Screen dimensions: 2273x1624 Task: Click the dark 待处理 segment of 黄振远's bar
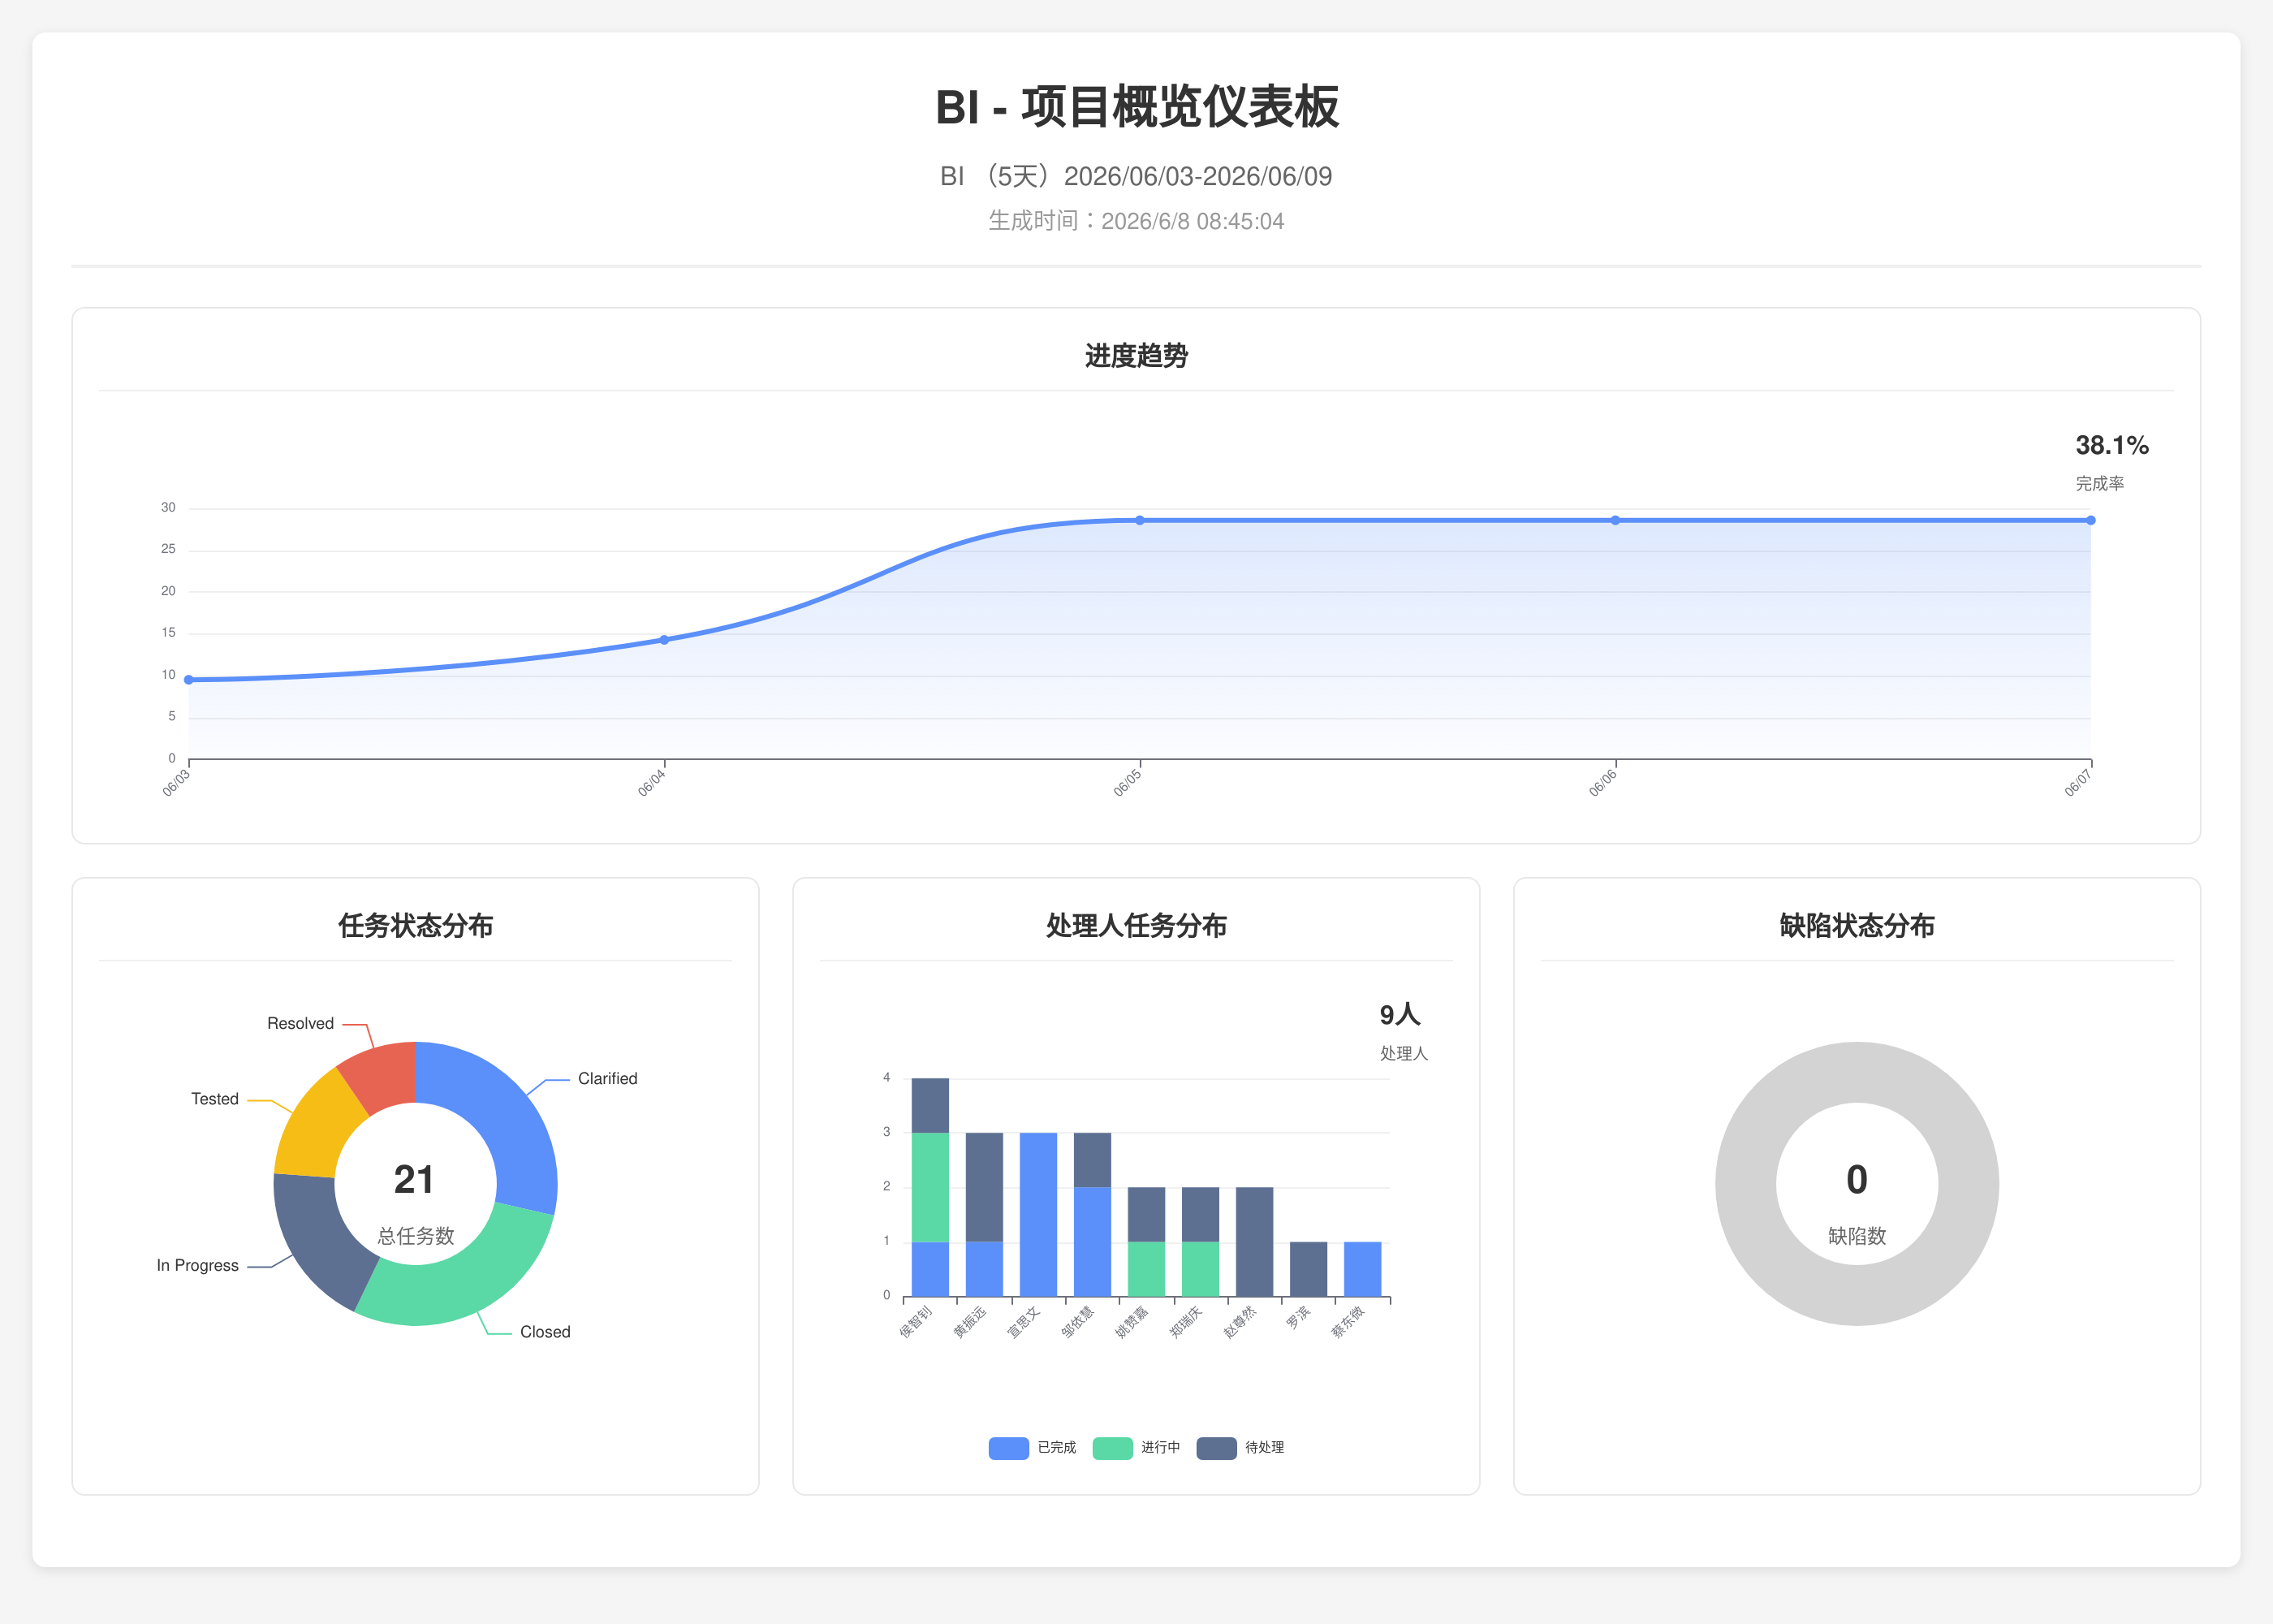click(985, 1188)
